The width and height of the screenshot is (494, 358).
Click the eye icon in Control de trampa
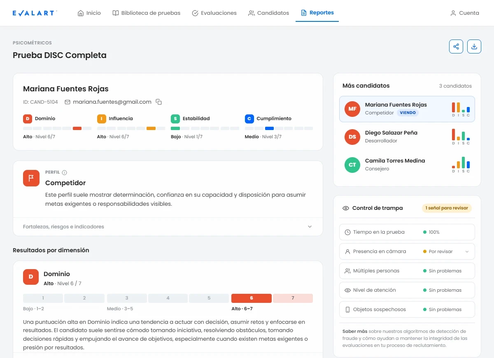(346, 208)
